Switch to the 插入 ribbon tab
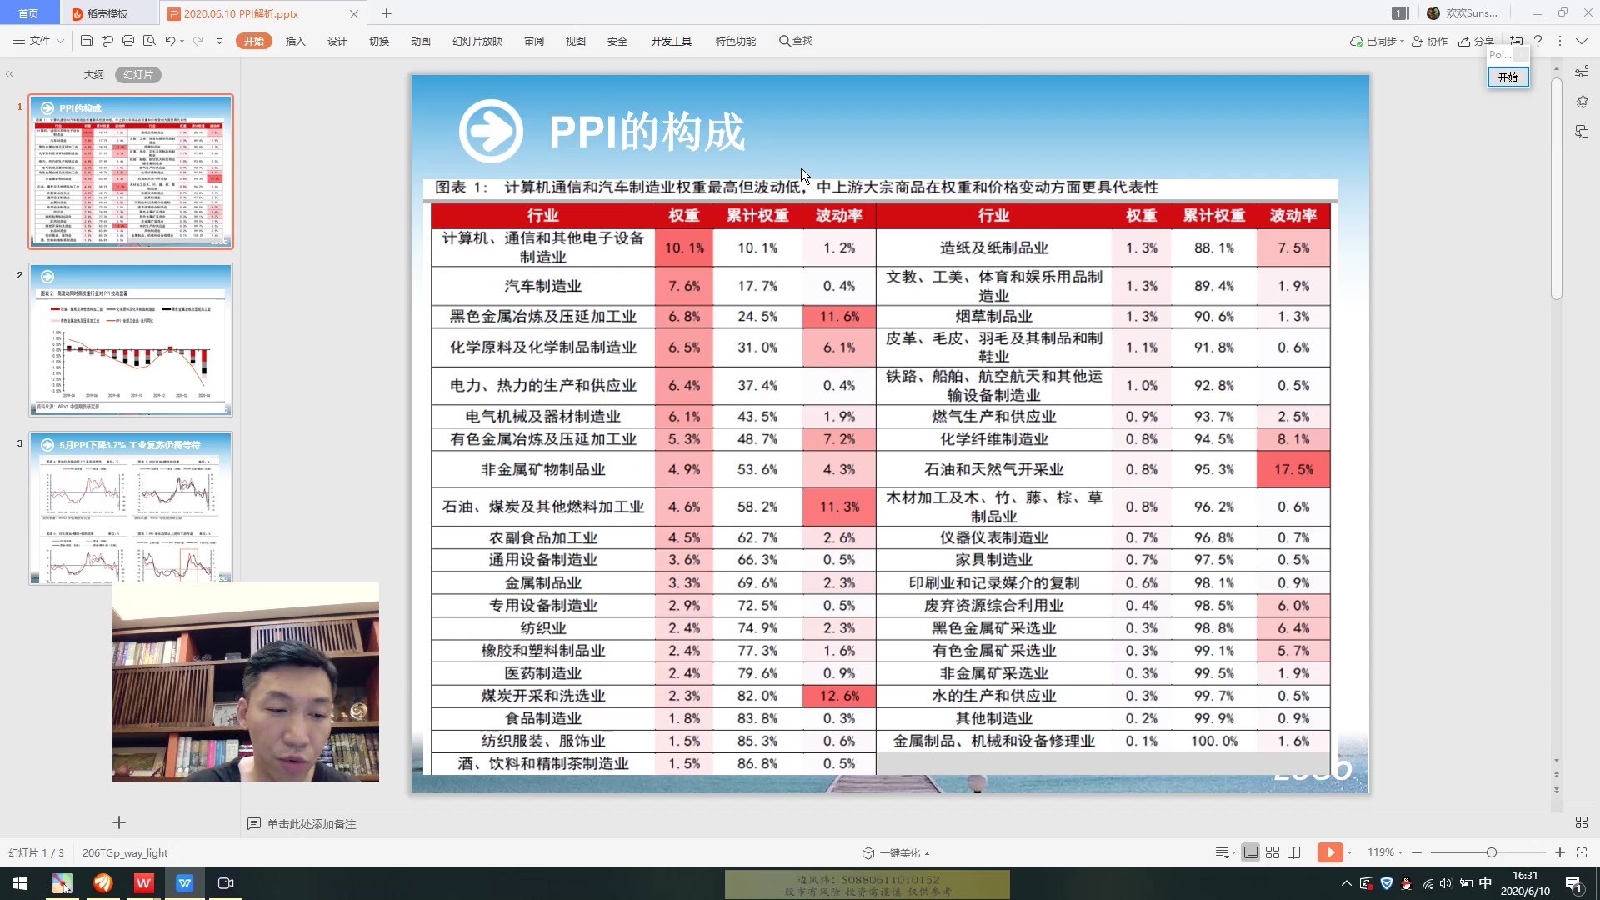The image size is (1600, 900). [296, 40]
